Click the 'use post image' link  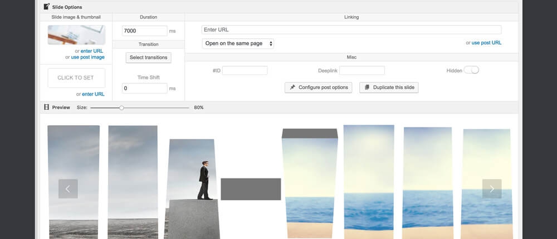point(87,57)
